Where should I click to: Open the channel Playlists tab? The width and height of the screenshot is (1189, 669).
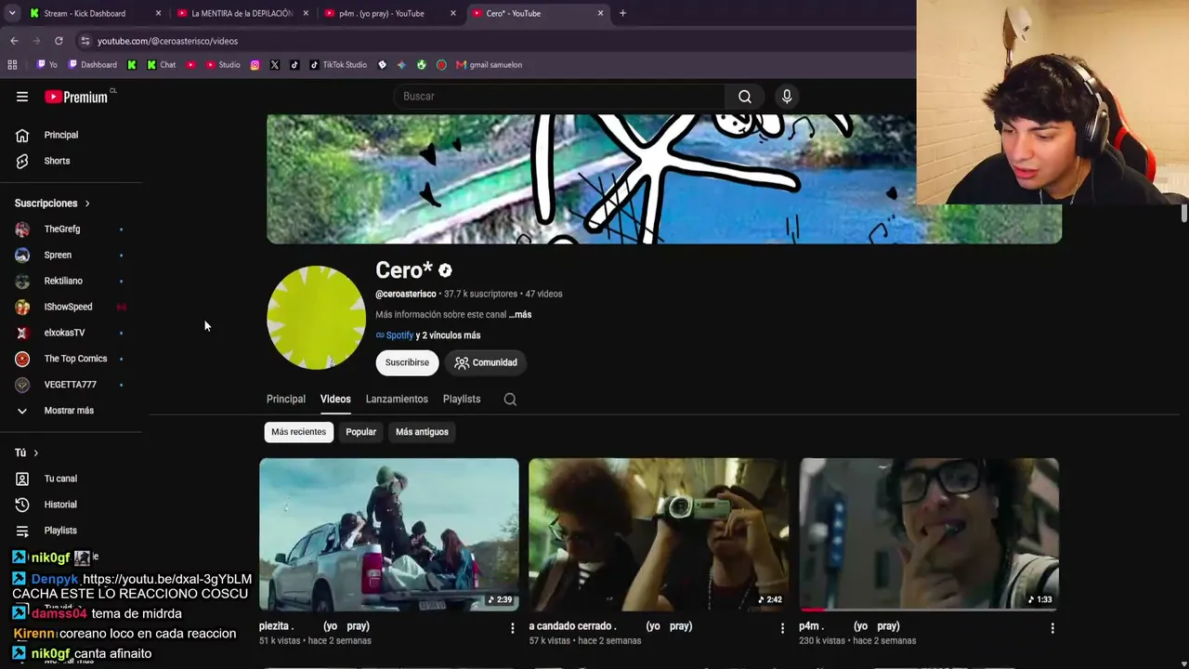pyautogui.click(x=462, y=400)
